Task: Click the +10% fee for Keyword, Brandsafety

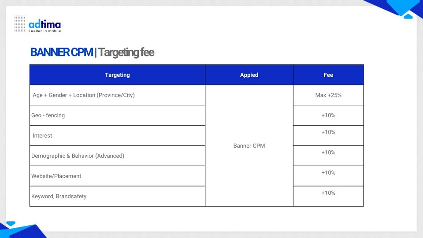Action: (x=328, y=193)
